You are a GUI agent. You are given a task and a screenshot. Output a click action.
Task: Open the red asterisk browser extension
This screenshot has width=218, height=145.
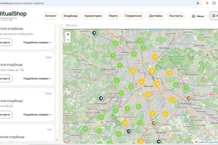(207, 3)
